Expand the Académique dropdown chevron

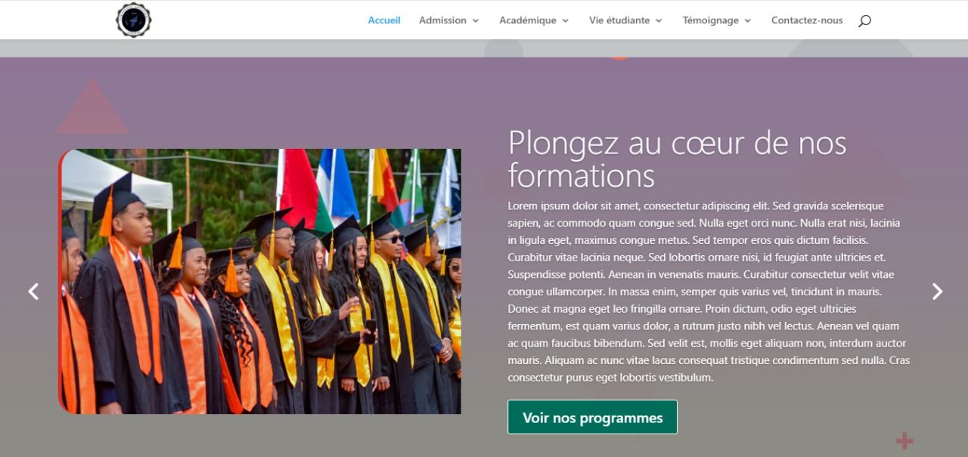coord(565,21)
